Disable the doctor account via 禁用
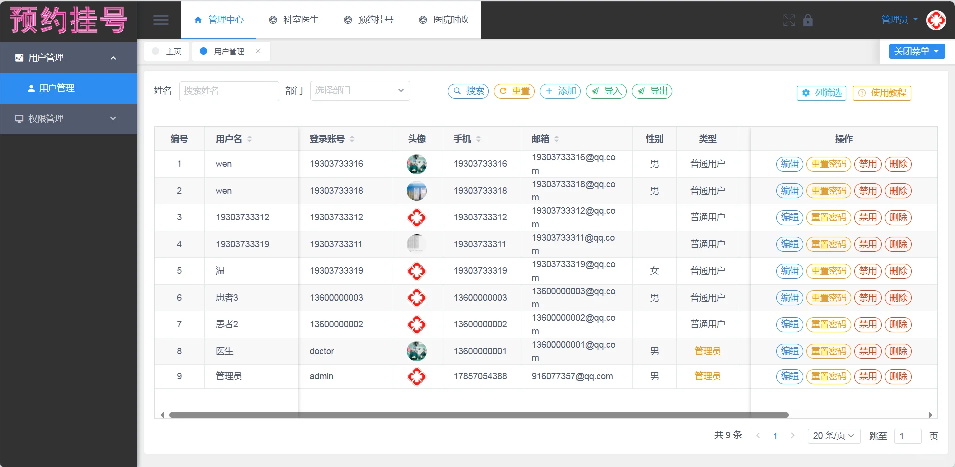 tap(867, 351)
